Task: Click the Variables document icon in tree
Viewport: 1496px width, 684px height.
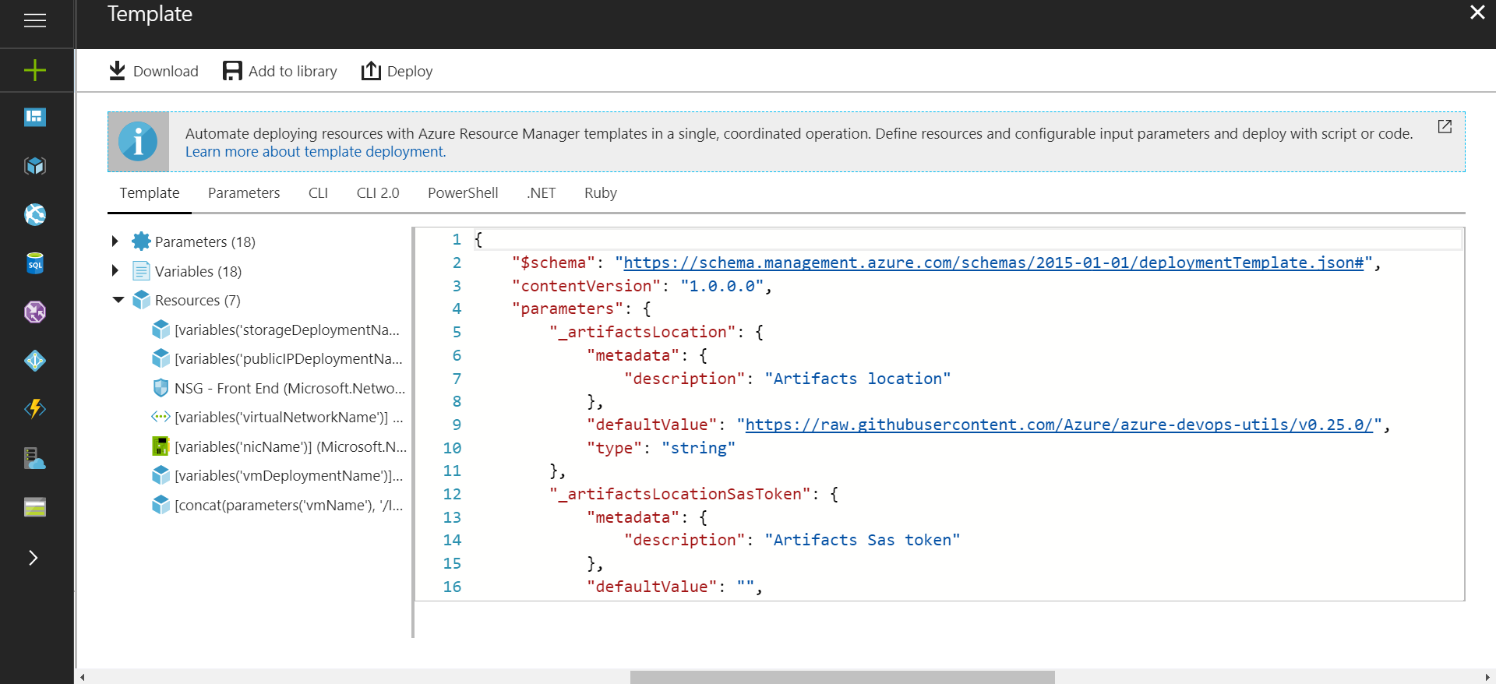Action: pos(141,271)
